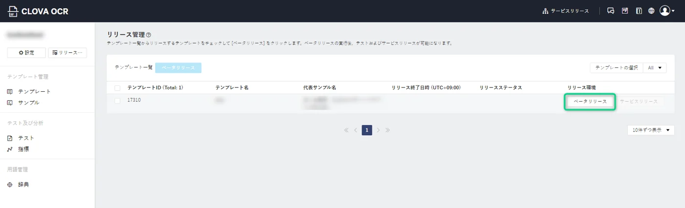Toggle the select-all checkbox in table header
Screen dimensions: 685x208
click(117, 88)
